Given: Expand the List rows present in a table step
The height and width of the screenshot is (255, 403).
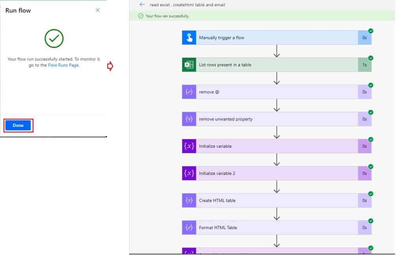Looking at the screenshot, I should [x=277, y=65].
